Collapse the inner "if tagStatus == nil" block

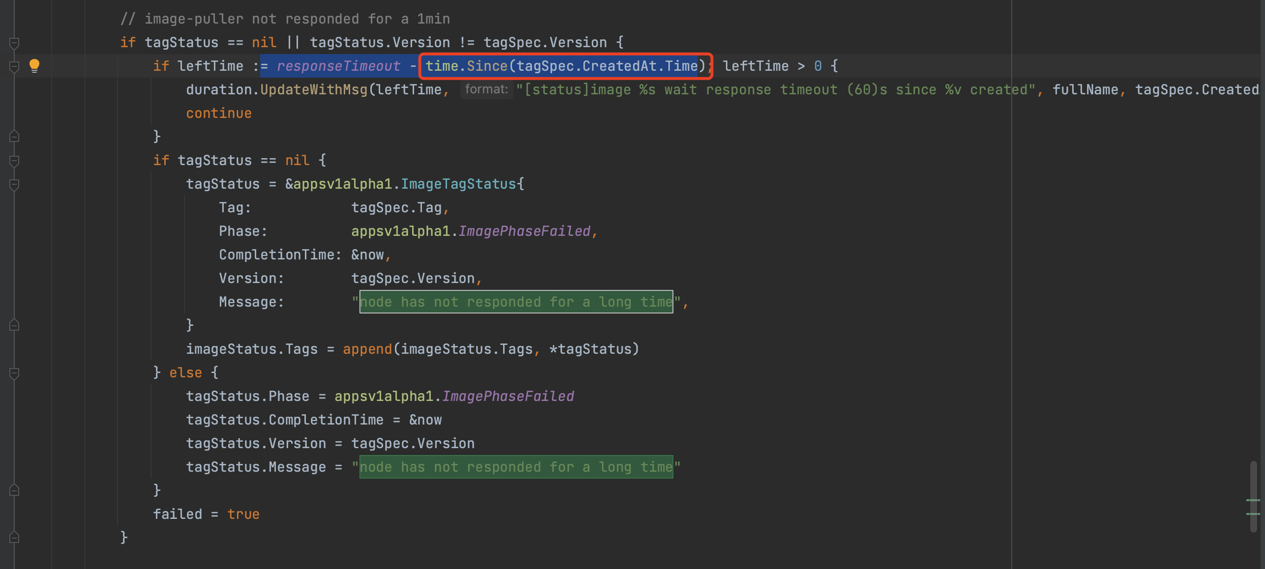pos(13,161)
